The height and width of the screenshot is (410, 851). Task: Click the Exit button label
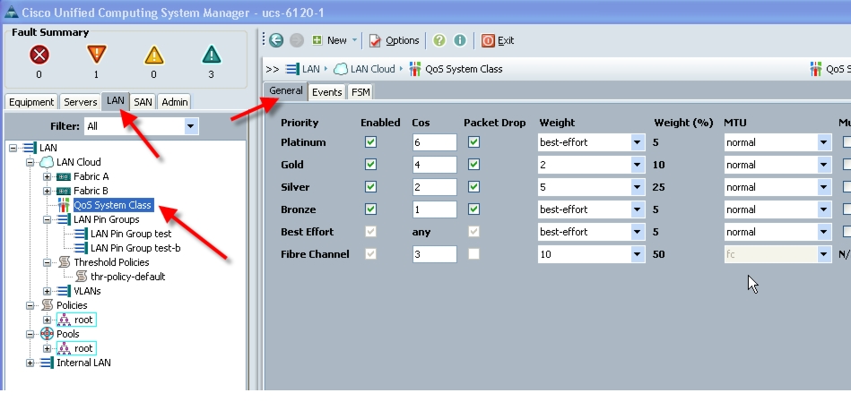pyautogui.click(x=506, y=40)
